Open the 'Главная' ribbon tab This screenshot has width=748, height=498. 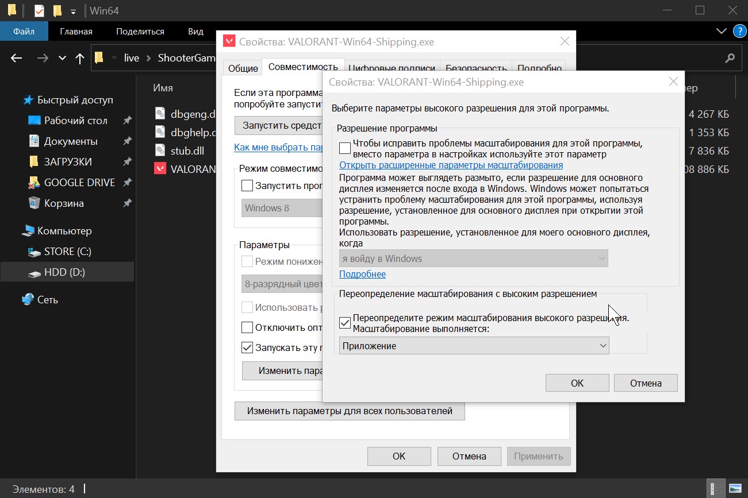click(x=76, y=32)
